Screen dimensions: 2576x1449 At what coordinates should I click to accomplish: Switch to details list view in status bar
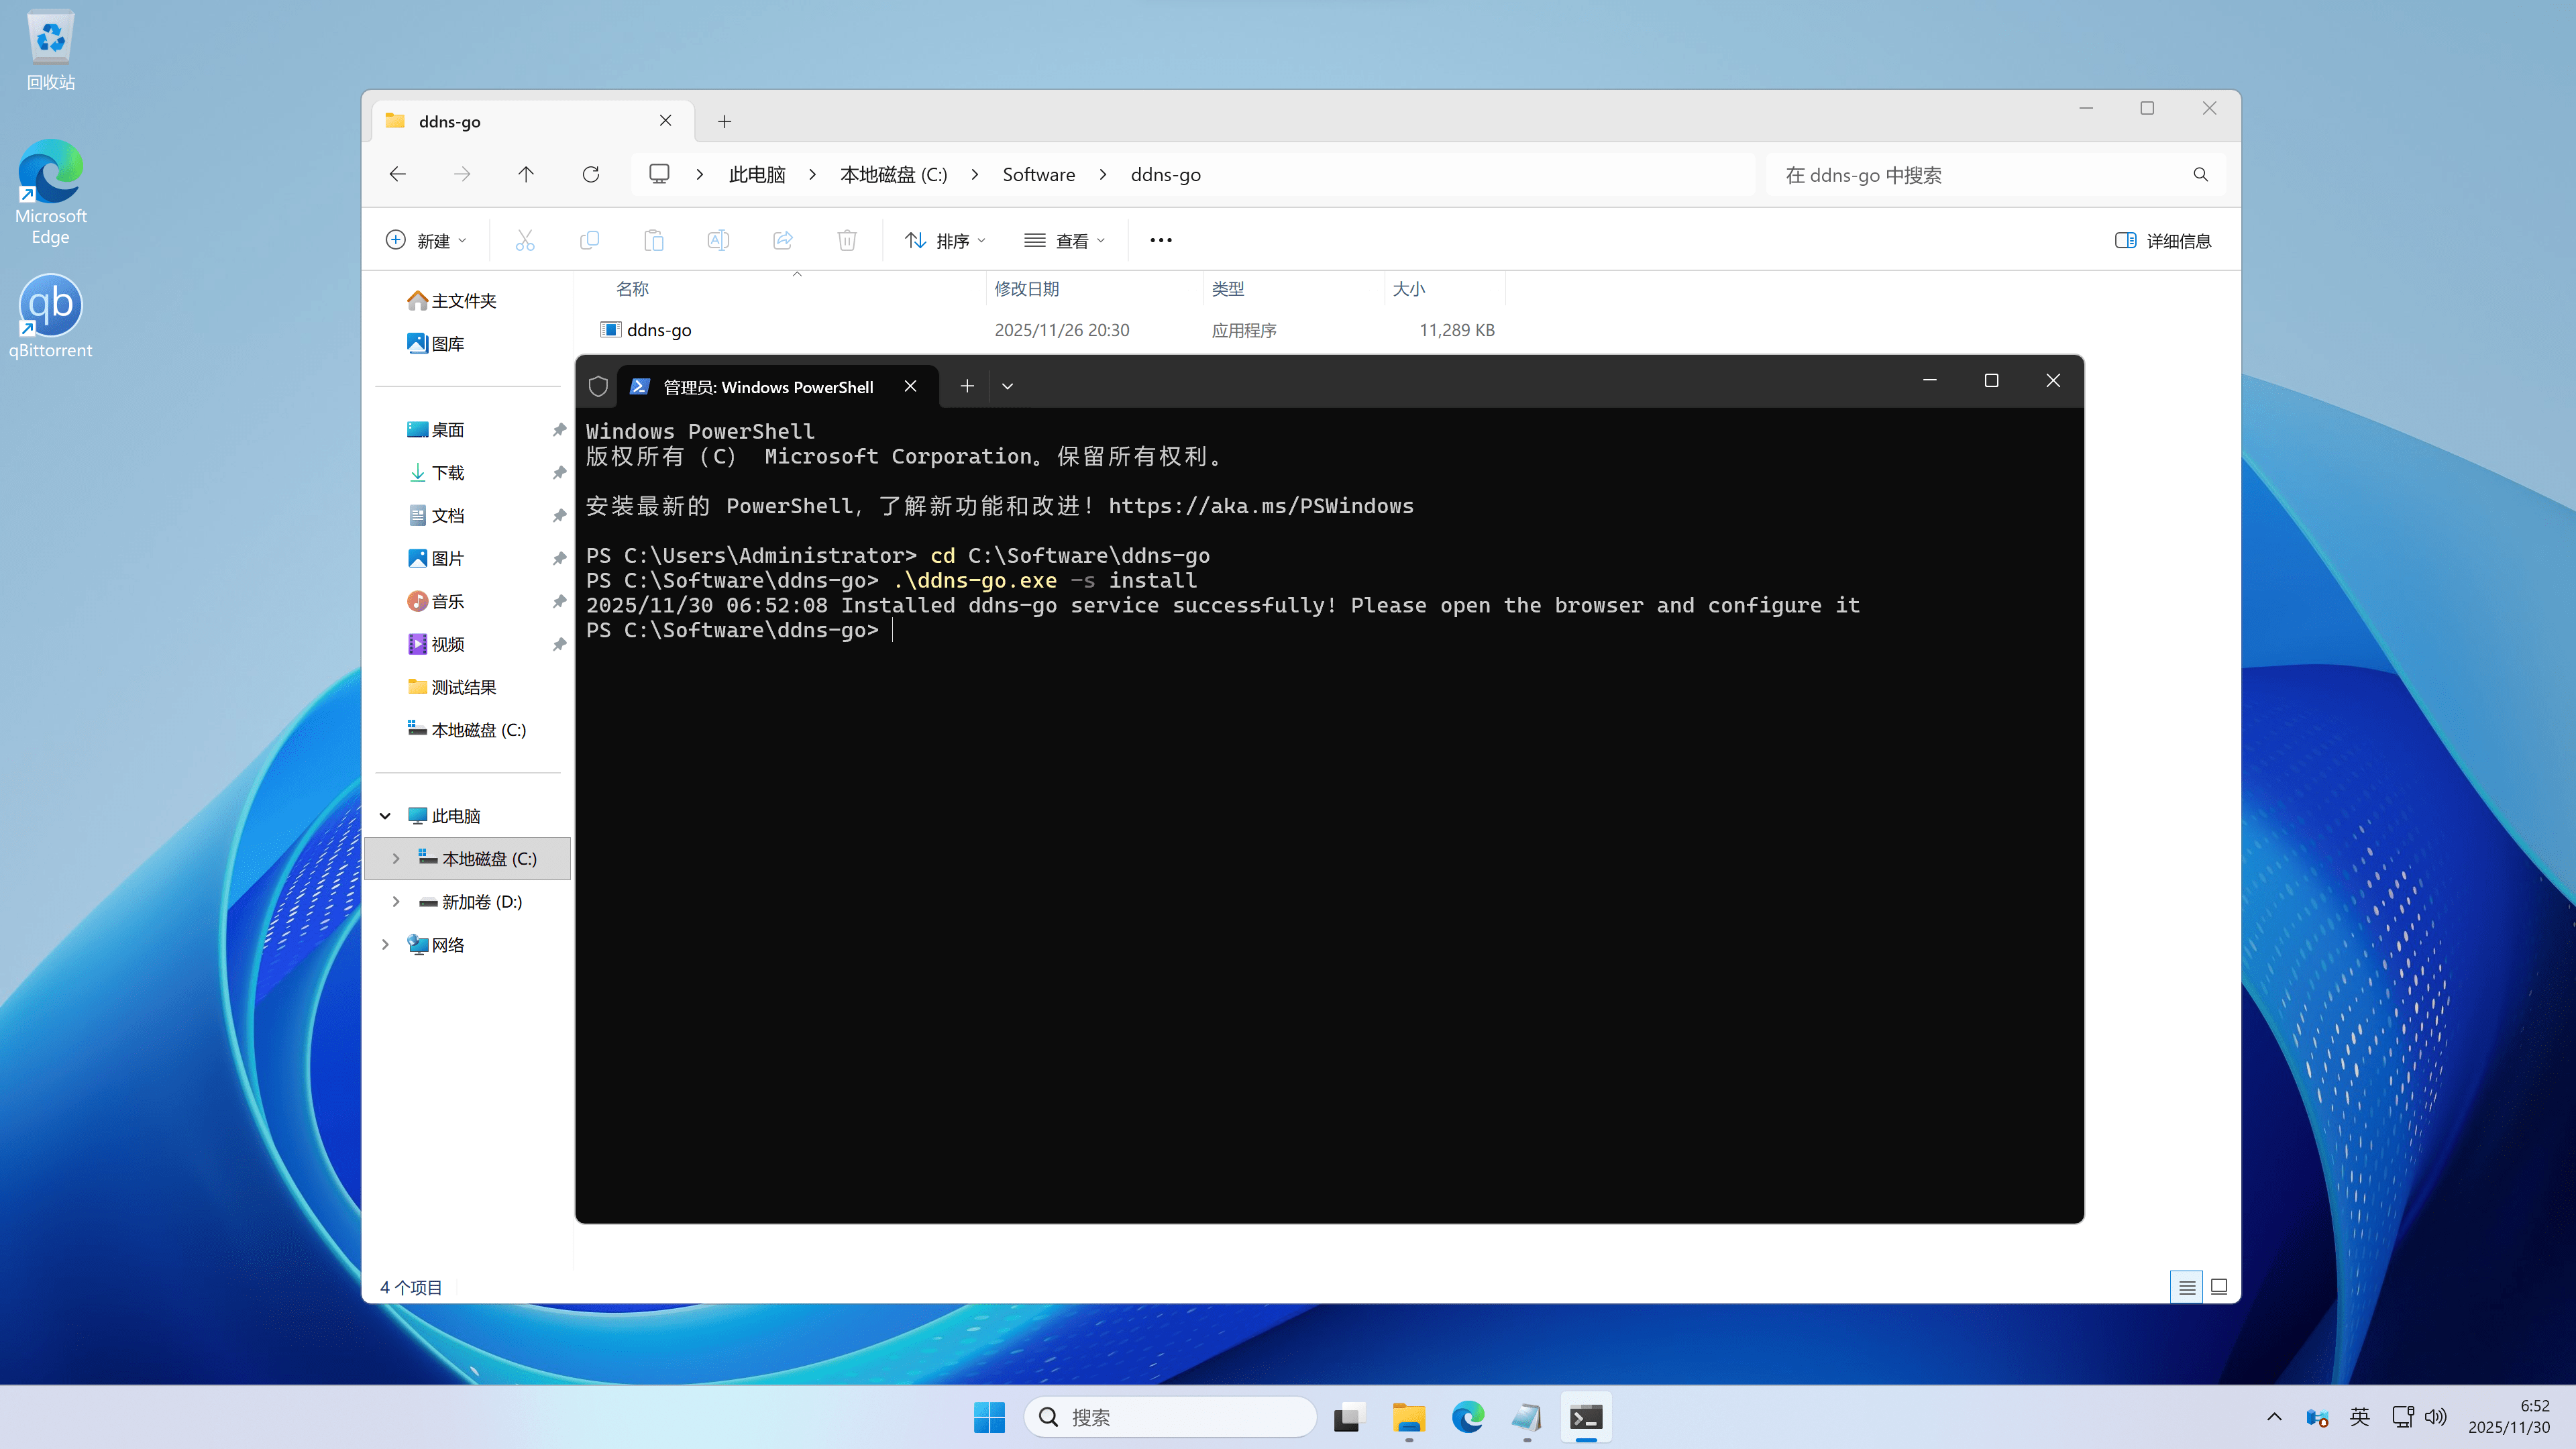tap(2187, 1287)
